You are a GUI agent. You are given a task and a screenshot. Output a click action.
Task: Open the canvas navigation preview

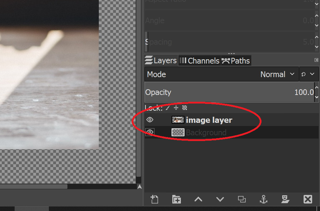point(139,186)
